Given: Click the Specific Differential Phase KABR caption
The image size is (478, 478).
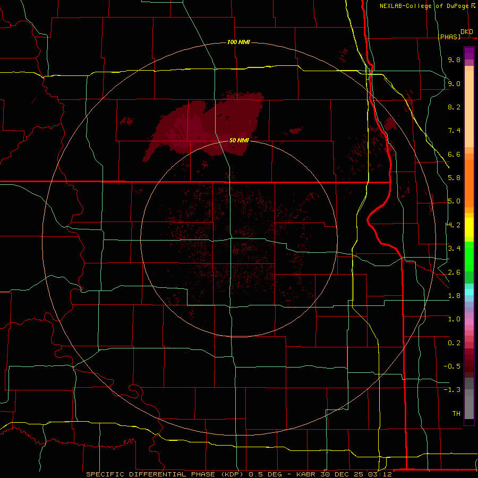Looking at the screenshot, I should point(238,474).
